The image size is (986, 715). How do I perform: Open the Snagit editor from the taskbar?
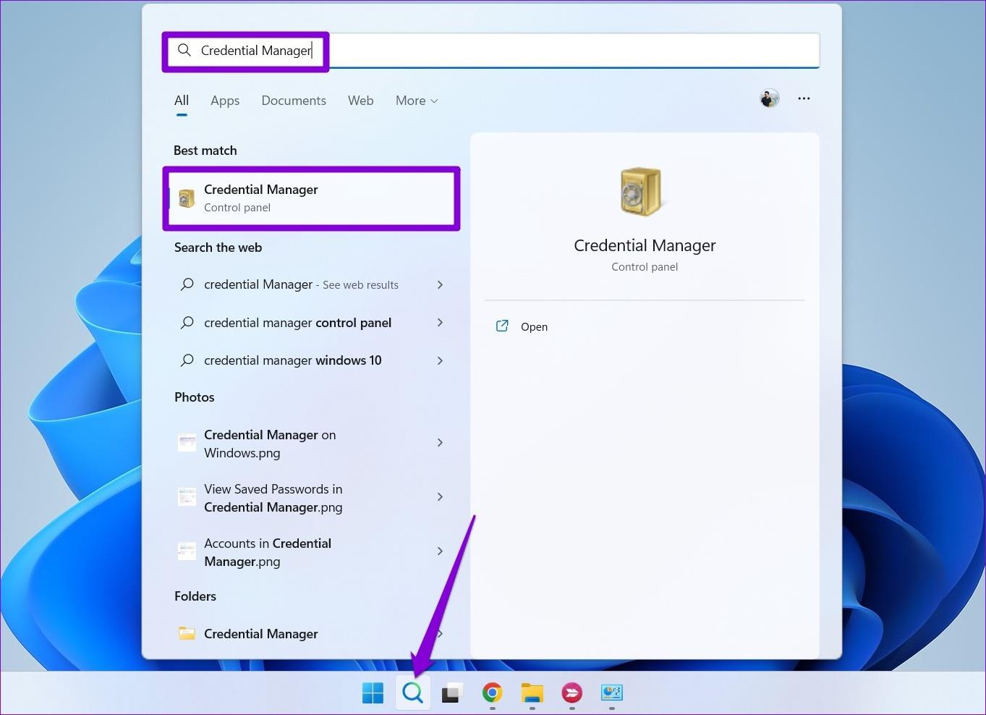pyautogui.click(x=611, y=693)
